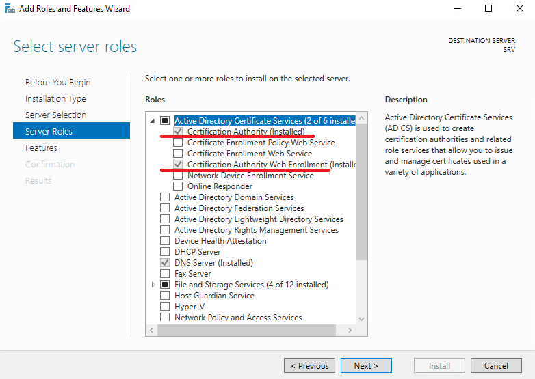Collapse Active Directory Certificate Services tree node
This screenshot has width=535, height=379.
pyautogui.click(x=153, y=121)
